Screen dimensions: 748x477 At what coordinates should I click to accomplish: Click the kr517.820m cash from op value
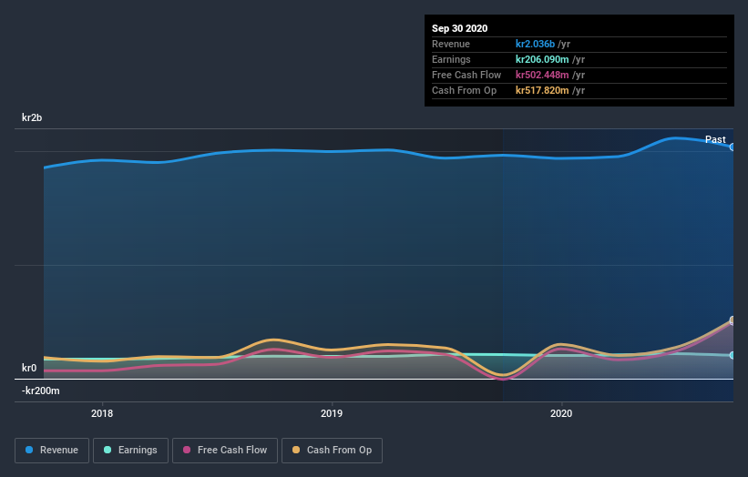(x=542, y=90)
